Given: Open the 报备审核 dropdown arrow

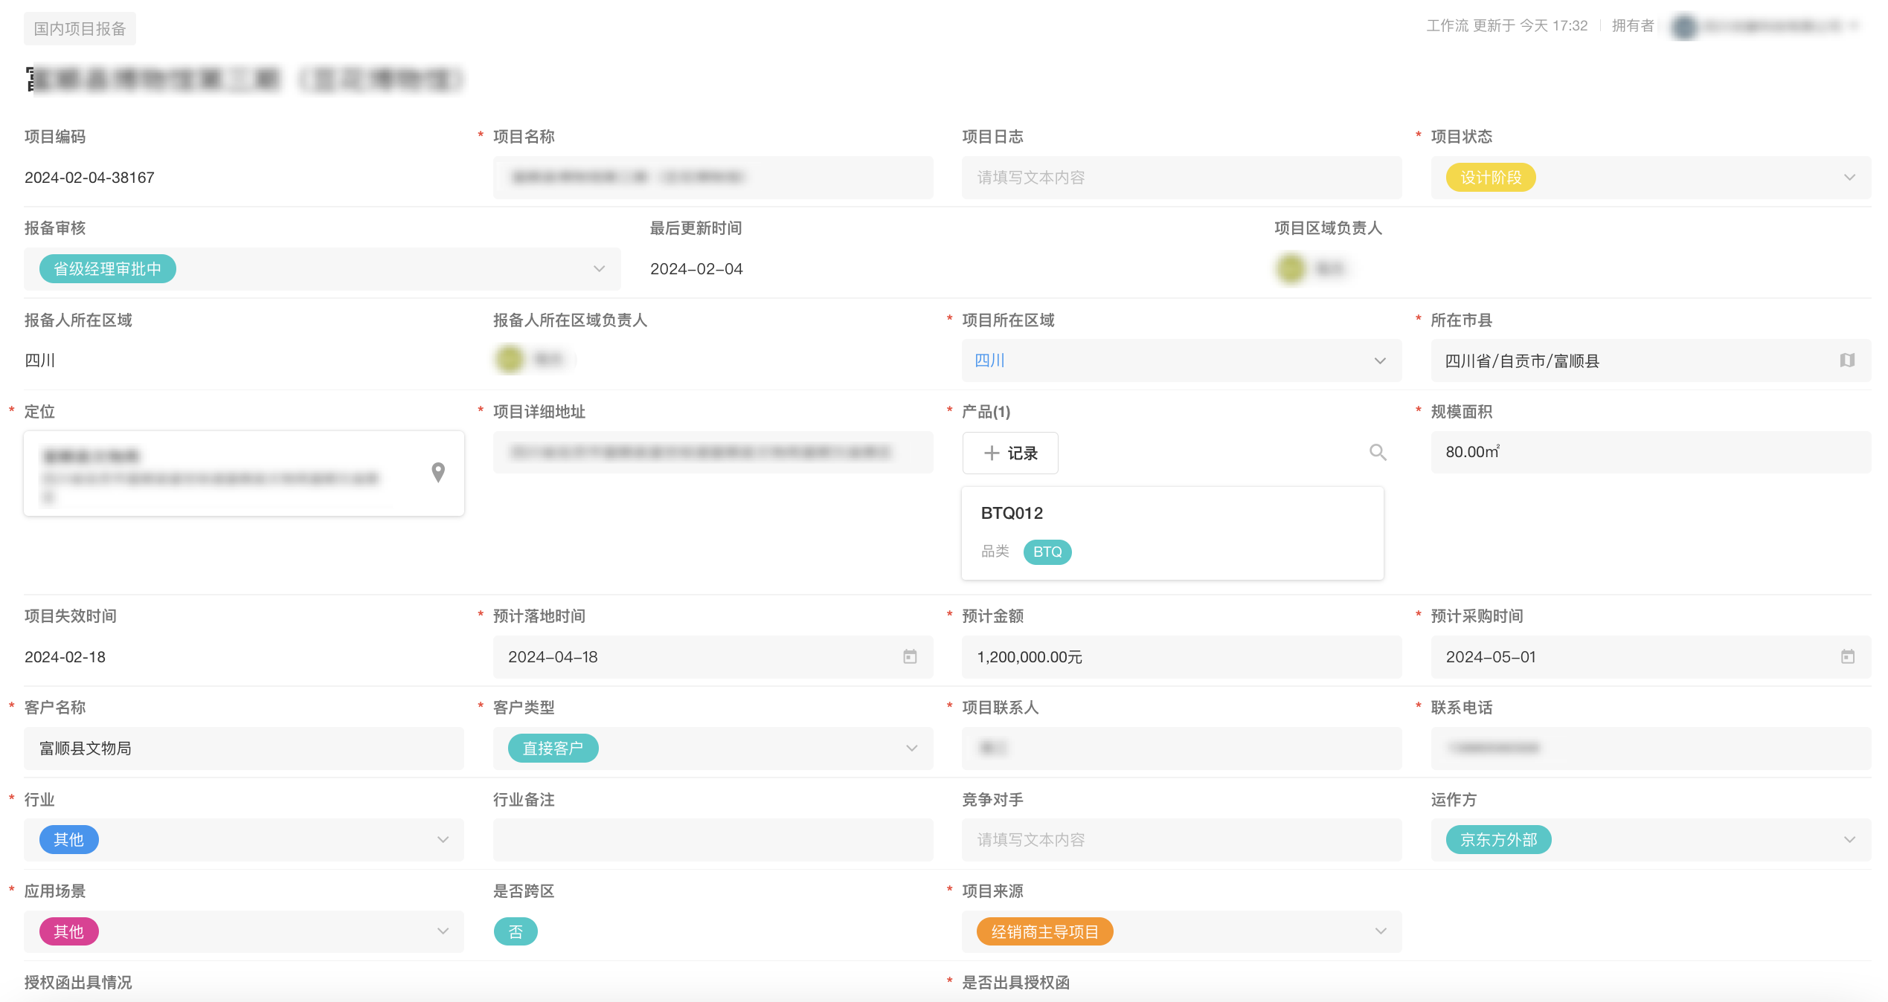Looking at the screenshot, I should pyautogui.click(x=599, y=268).
